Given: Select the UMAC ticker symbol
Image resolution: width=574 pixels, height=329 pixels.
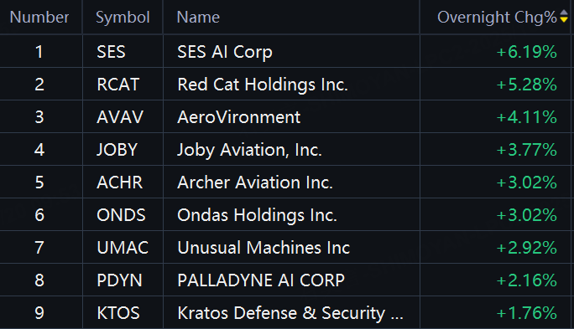Looking at the screenshot, I should [x=123, y=248].
